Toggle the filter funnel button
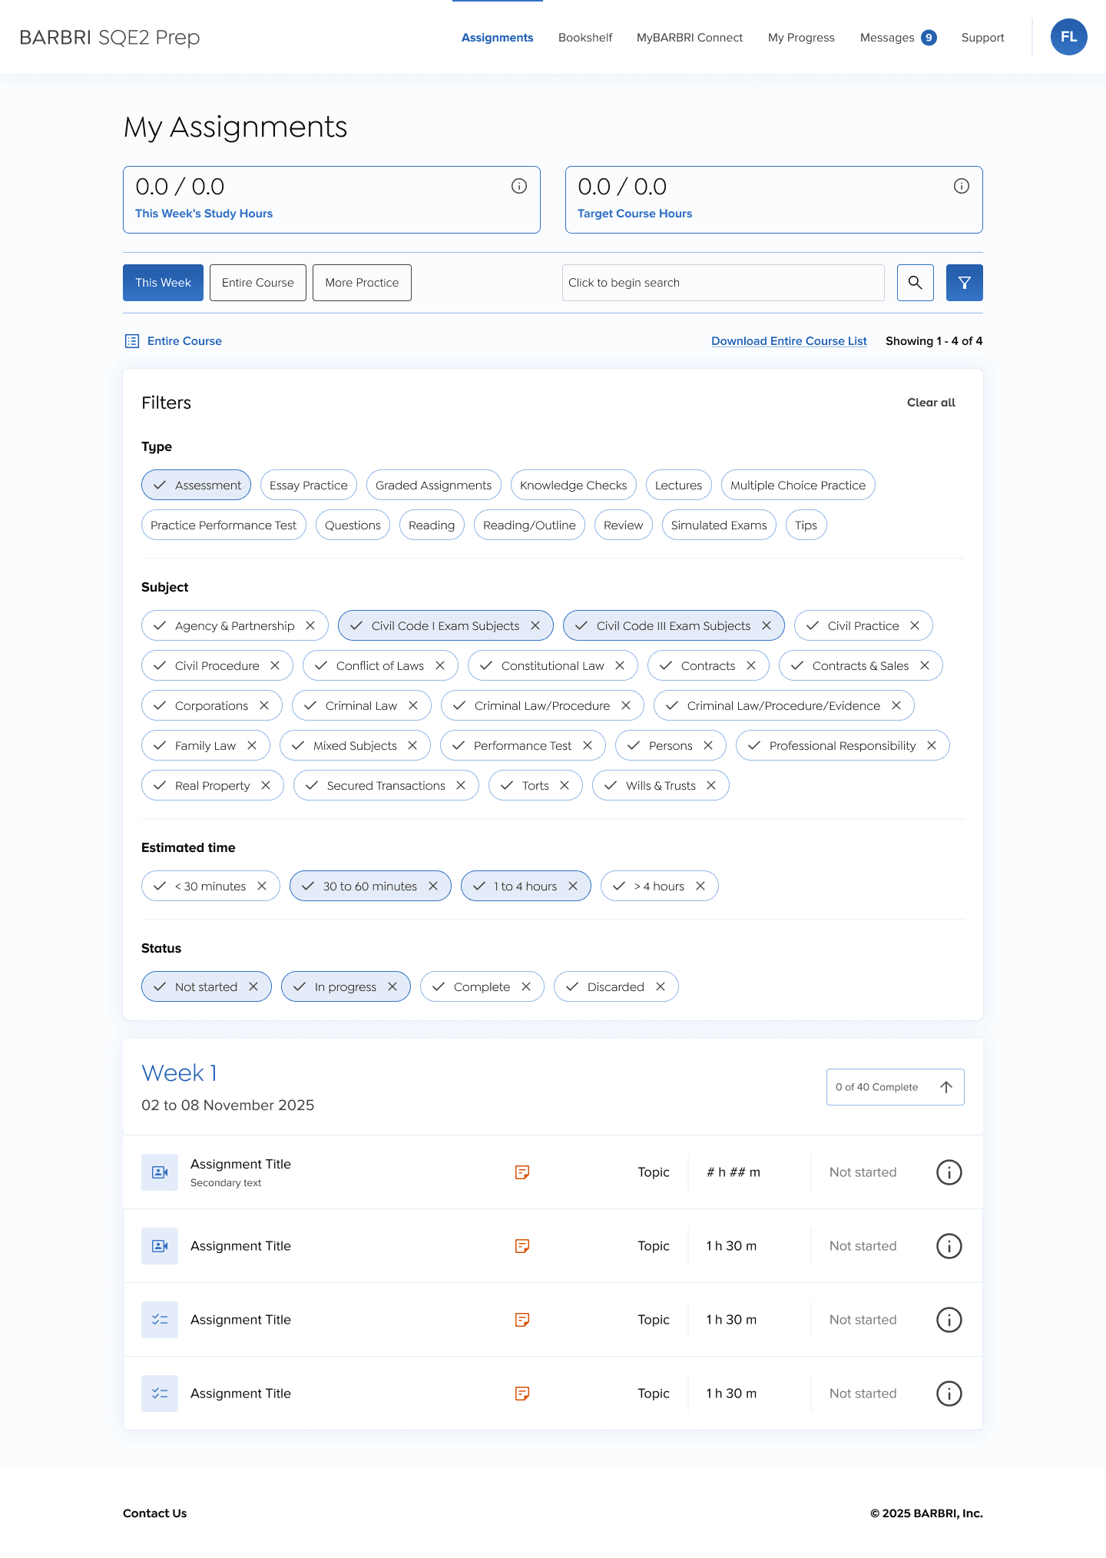The image size is (1106, 1558). click(x=964, y=283)
